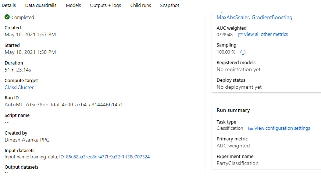Open the training_data input dataset ID link
The height and width of the screenshot is (176, 321).
tap(108, 157)
